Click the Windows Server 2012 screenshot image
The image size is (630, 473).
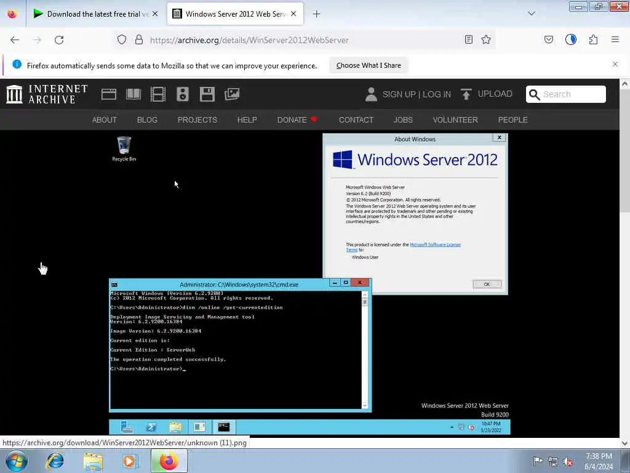point(309,283)
